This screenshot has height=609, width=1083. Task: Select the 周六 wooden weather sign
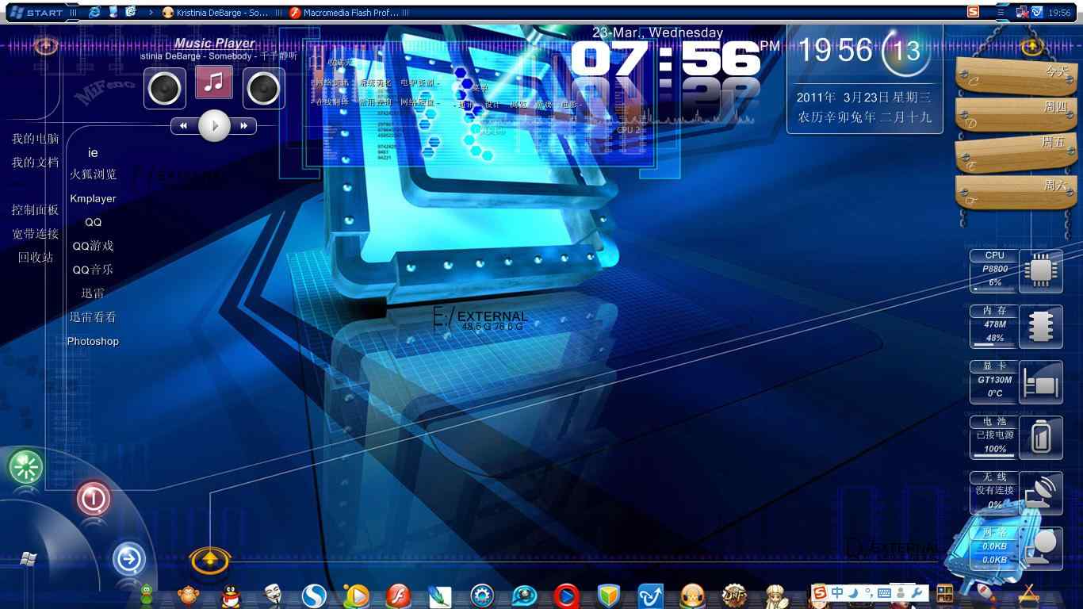[1016, 193]
